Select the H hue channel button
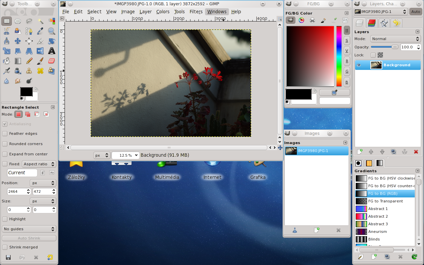424x265 pixels. [347, 30]
